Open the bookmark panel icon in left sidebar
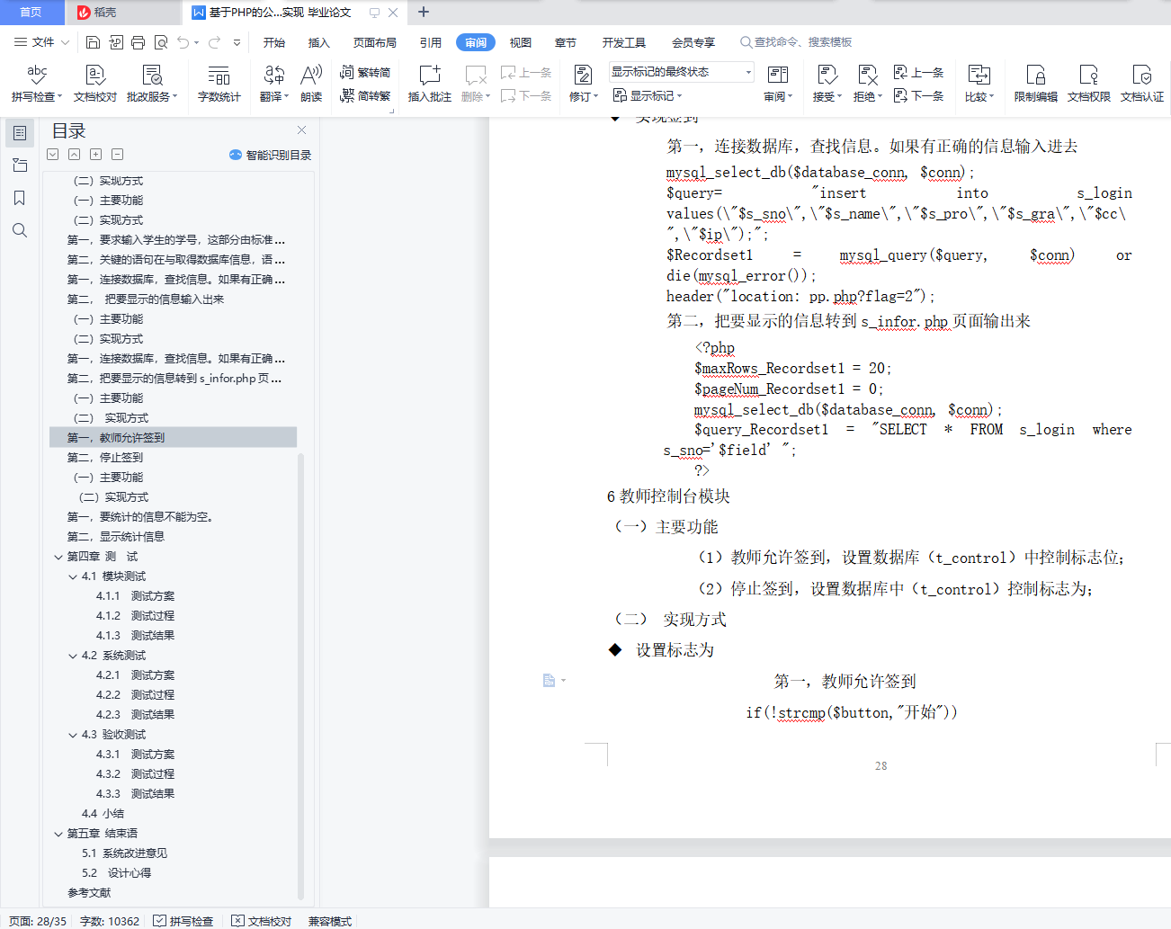This screenshot has width=1171, height=929. [20, 198]
